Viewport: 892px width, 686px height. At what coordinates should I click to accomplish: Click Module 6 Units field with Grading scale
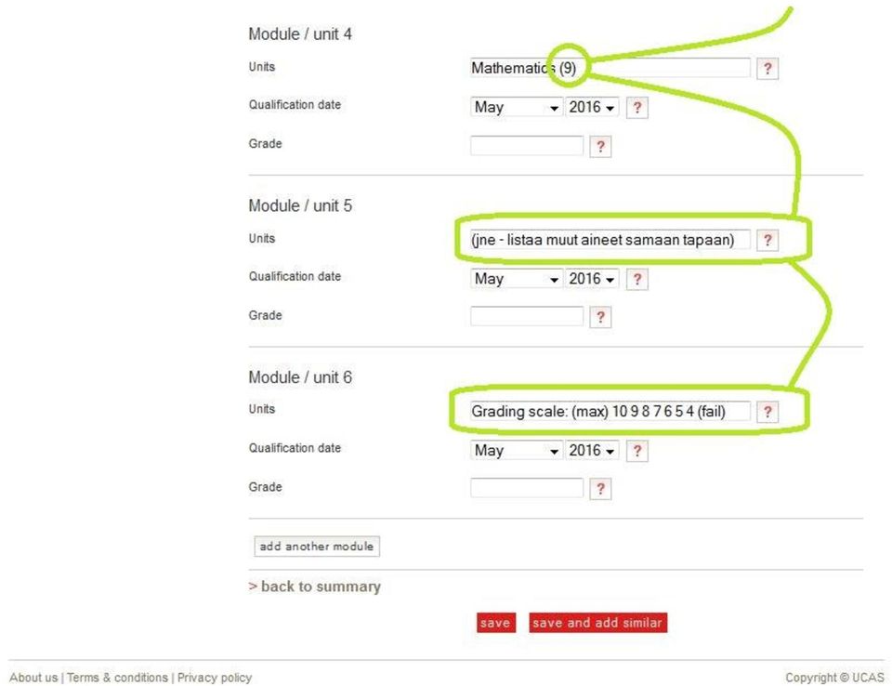(610, 411)
